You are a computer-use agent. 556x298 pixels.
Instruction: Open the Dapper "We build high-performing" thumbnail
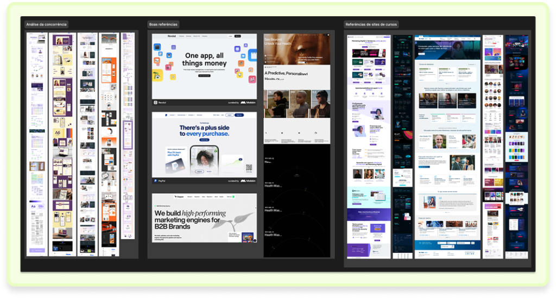coord(204,218)
